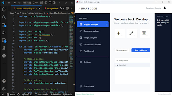Viewport: 172px width, 96px height.
Task: Select the 'src' breadcrumb segment
Action: pos(18,13)
